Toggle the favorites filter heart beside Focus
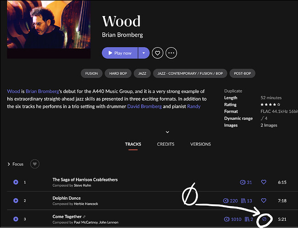This screenshot has width=298, height=229. [x=35, y=164]
